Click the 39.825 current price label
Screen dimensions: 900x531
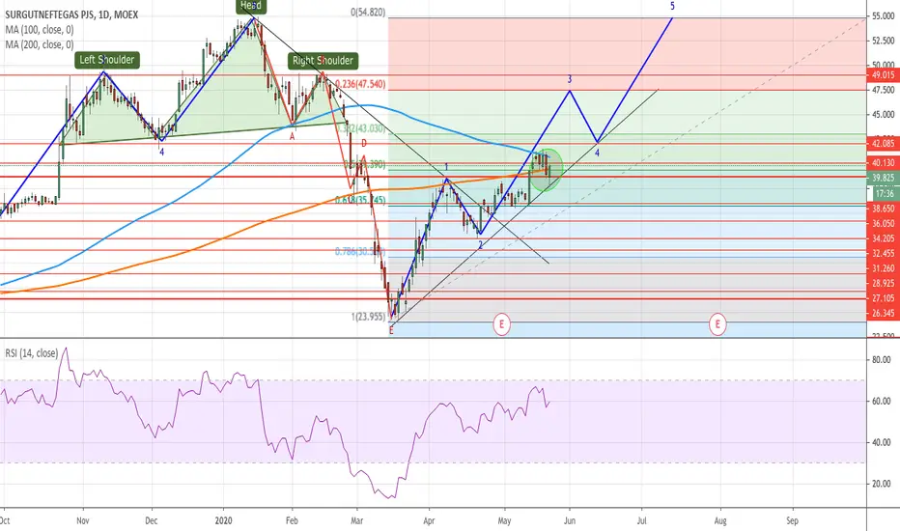[884, 178]
